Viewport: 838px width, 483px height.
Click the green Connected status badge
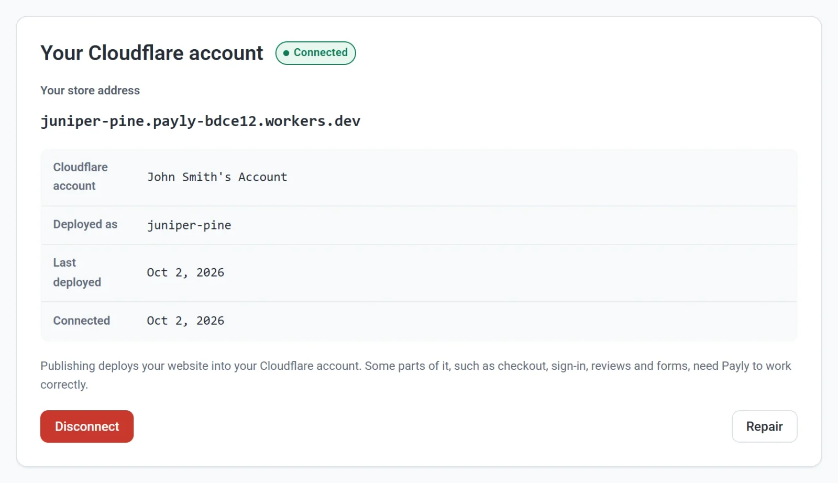(316, 53)
